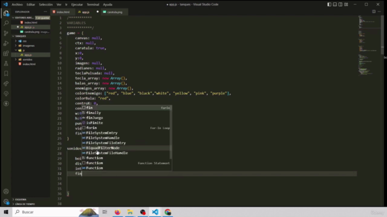Open Customize Layout icon in title bar
The width and height of the screenshot is (387, 217).
coord(346,4)
